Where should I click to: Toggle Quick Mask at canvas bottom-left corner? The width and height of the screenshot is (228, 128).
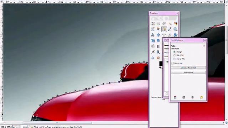pyautogui.click(x=1, y=123)
